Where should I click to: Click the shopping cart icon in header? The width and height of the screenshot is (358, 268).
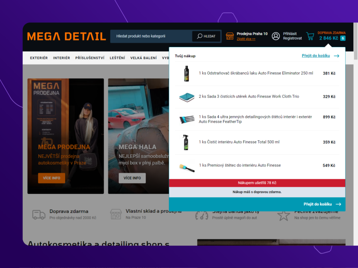(x=310, y=36)
